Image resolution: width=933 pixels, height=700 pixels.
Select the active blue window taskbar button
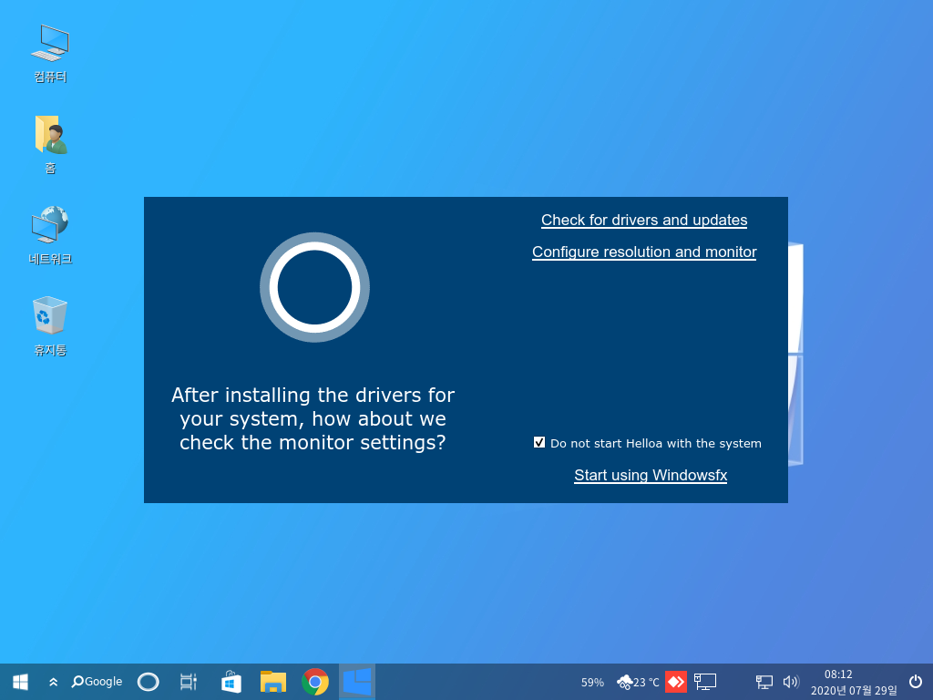click(357, 682)
